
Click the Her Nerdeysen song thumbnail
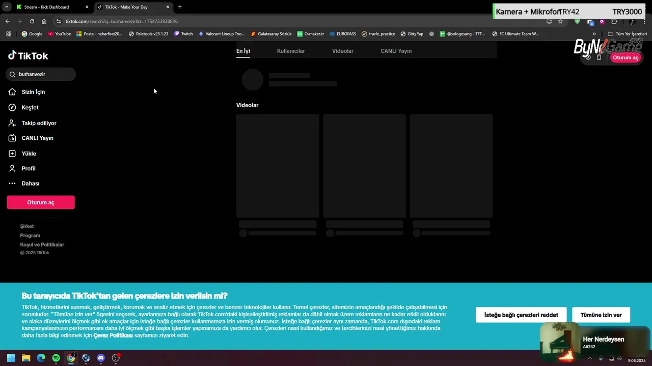tap(559, 343)
